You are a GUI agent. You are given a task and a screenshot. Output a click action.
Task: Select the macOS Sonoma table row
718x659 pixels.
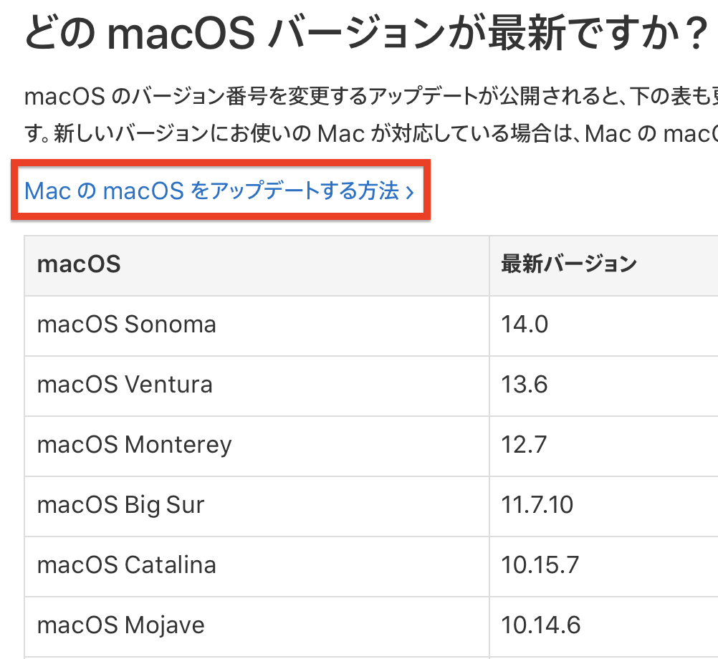[x=127, y=324]
